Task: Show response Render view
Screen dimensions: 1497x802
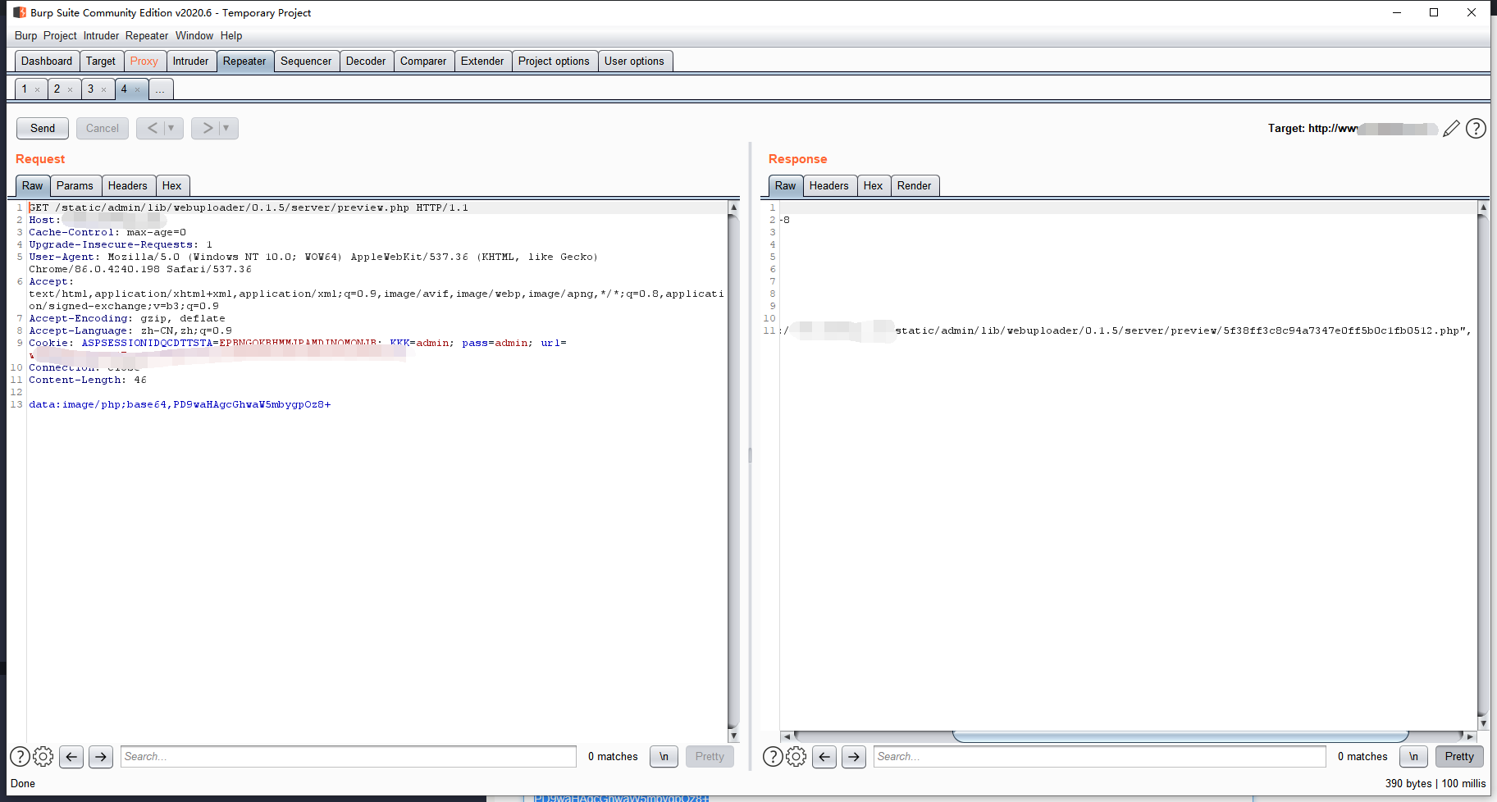Action: 915,186
